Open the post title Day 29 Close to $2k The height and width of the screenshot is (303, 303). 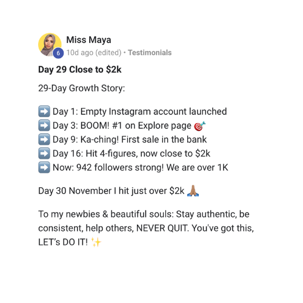[x=80, y=70]
